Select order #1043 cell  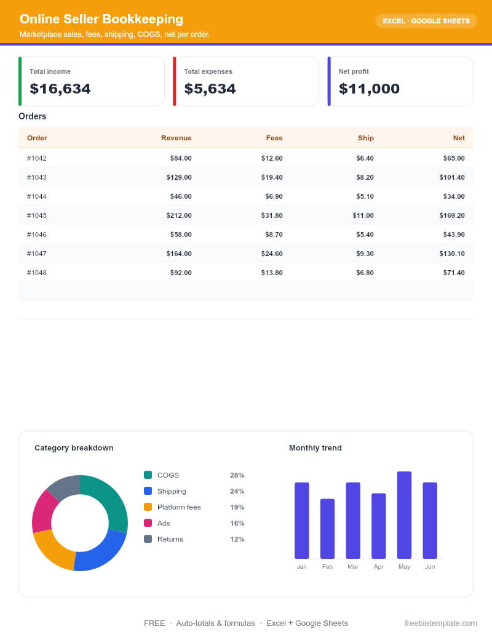click(36, 177)
